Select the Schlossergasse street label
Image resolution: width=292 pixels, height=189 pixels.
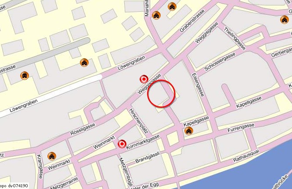coord(220,62)
